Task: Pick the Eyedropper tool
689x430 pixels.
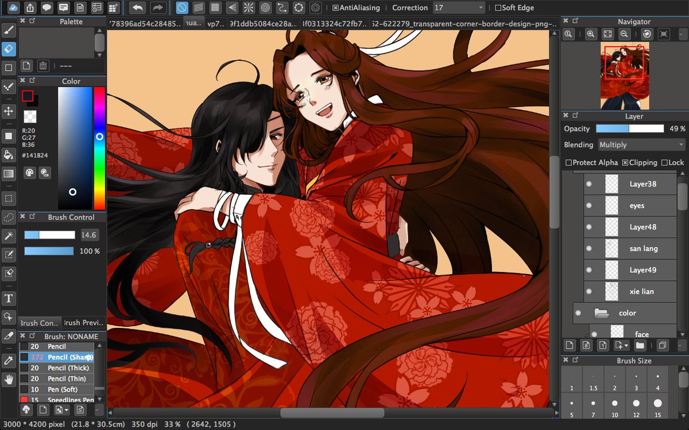Action: tap(9, 360)
